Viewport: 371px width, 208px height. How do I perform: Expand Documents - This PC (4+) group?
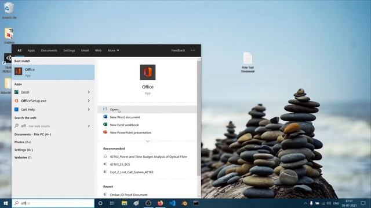pyautogui.click(x=32, y=135)
